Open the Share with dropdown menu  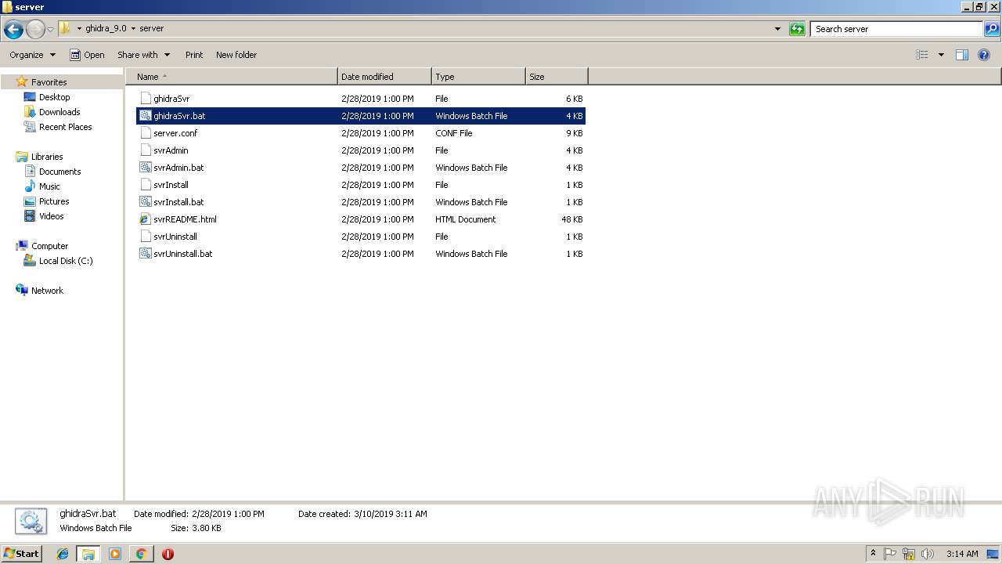(x=144, y=55)
